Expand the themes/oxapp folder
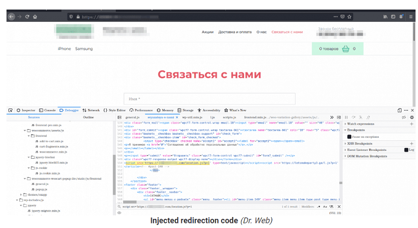418x228 pixels. coord(21,195)
